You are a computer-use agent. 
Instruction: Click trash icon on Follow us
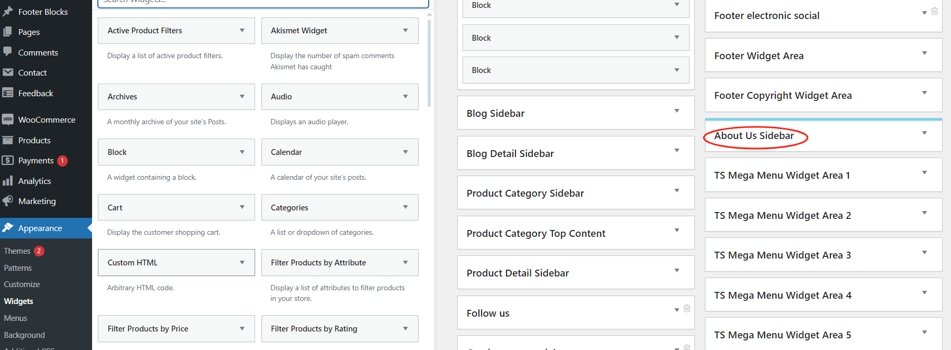[x=687, y=308]
